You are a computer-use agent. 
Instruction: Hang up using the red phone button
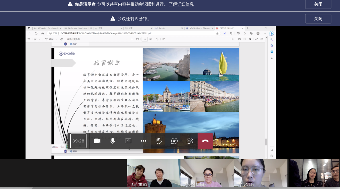205,141
